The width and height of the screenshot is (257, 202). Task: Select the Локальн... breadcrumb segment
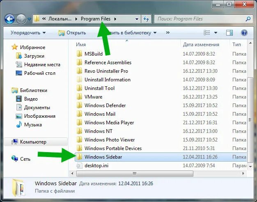tap(60, 19)
